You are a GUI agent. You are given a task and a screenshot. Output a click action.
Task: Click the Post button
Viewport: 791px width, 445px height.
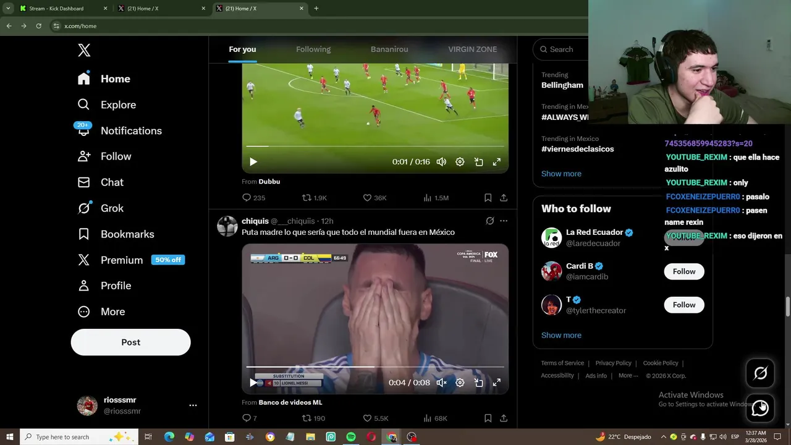(x=130, y=342)
